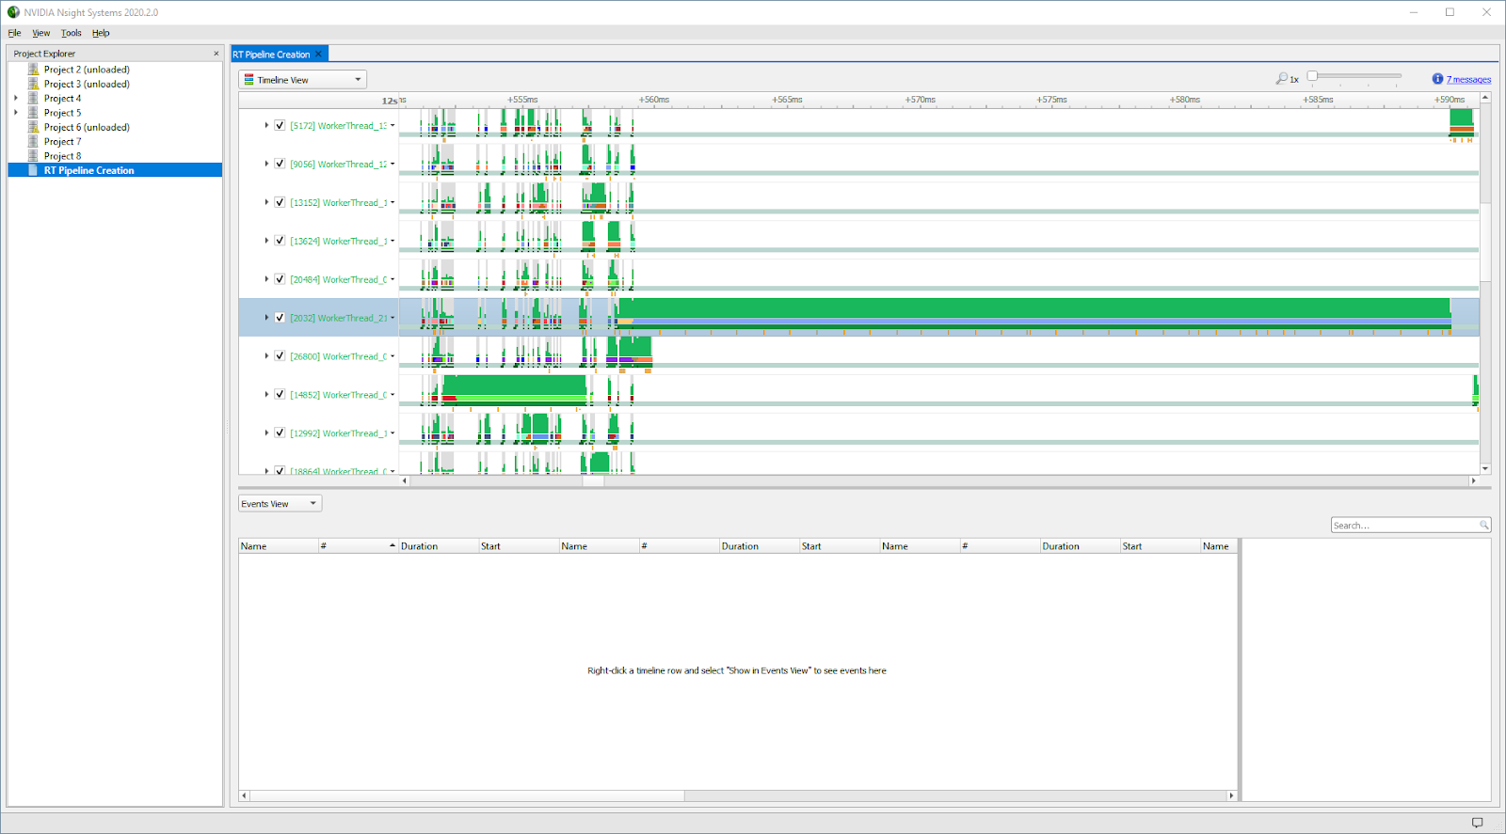The height and width of the screenshot is (834, 1506).
Task: Click the notification bubble icon in status bar
Action: click(x=1477, y=823)
